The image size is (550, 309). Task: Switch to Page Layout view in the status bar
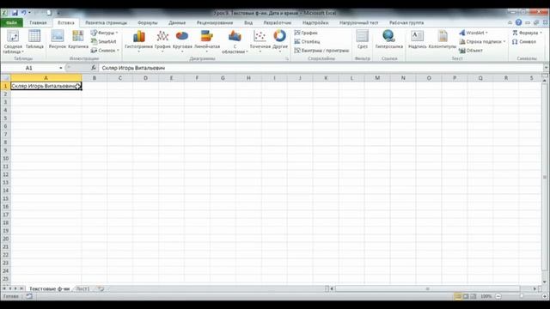click(x=466, y=296)
